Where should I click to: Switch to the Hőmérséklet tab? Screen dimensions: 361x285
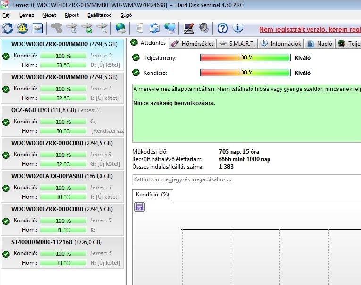(x=193, y=44)
